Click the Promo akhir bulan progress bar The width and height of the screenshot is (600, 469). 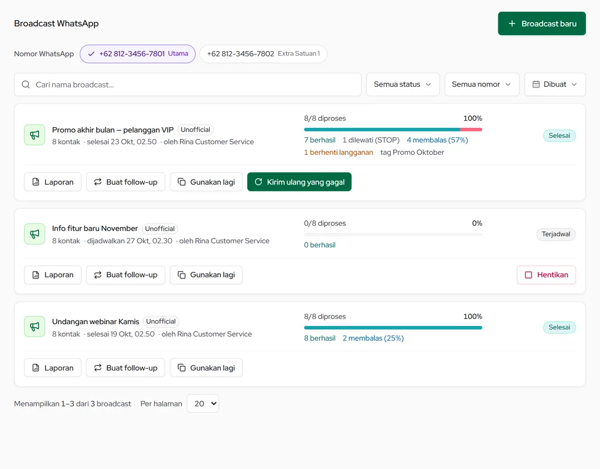[393, 130]
